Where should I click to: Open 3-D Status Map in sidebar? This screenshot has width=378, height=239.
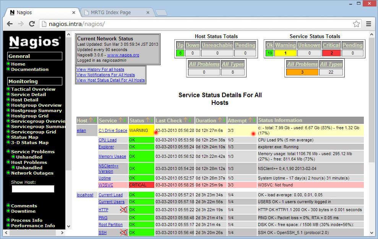point(30,143)
